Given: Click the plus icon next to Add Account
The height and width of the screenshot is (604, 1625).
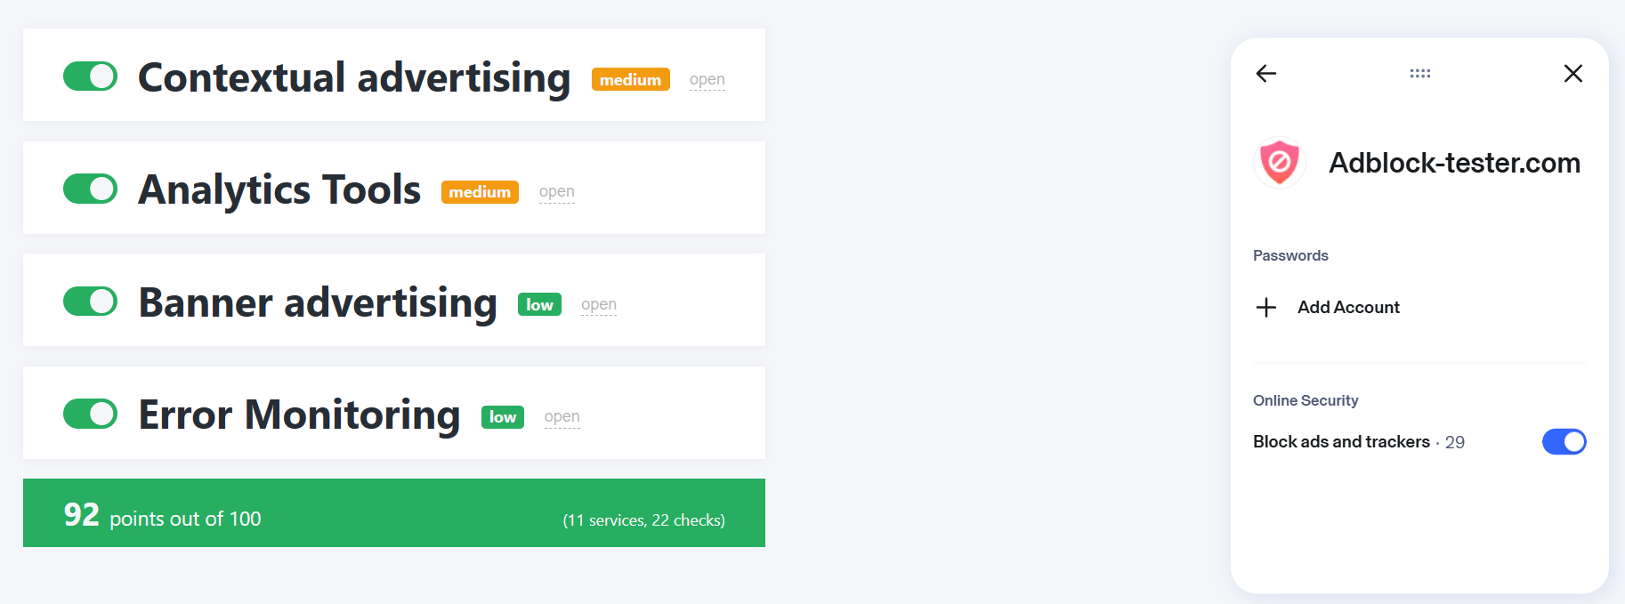Looking at the screenshot, I should tap(1265, 307).
